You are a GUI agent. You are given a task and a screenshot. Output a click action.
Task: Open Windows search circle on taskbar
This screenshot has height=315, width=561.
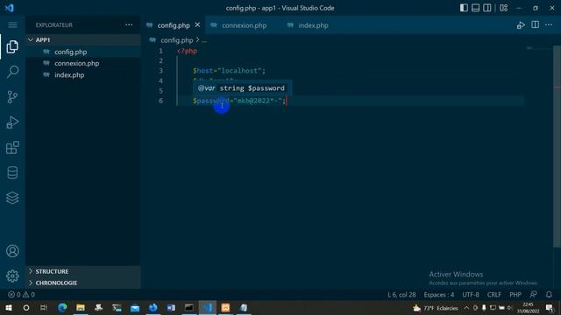[26, 307]
